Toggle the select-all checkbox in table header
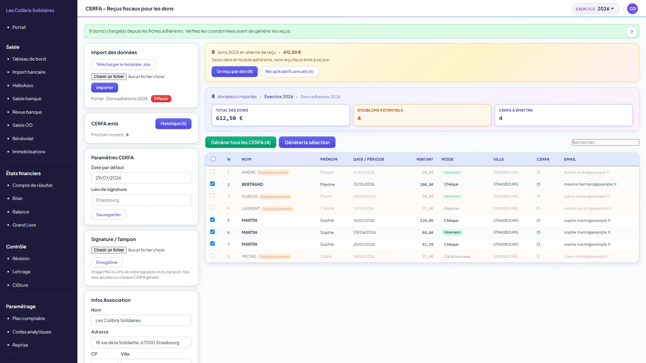 pyautogui.click(x=213, y=159)
